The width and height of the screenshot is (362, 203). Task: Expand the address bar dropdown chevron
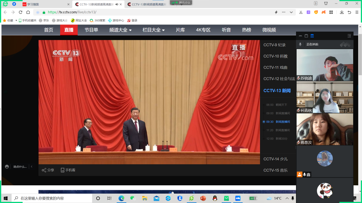pos(291,12)
